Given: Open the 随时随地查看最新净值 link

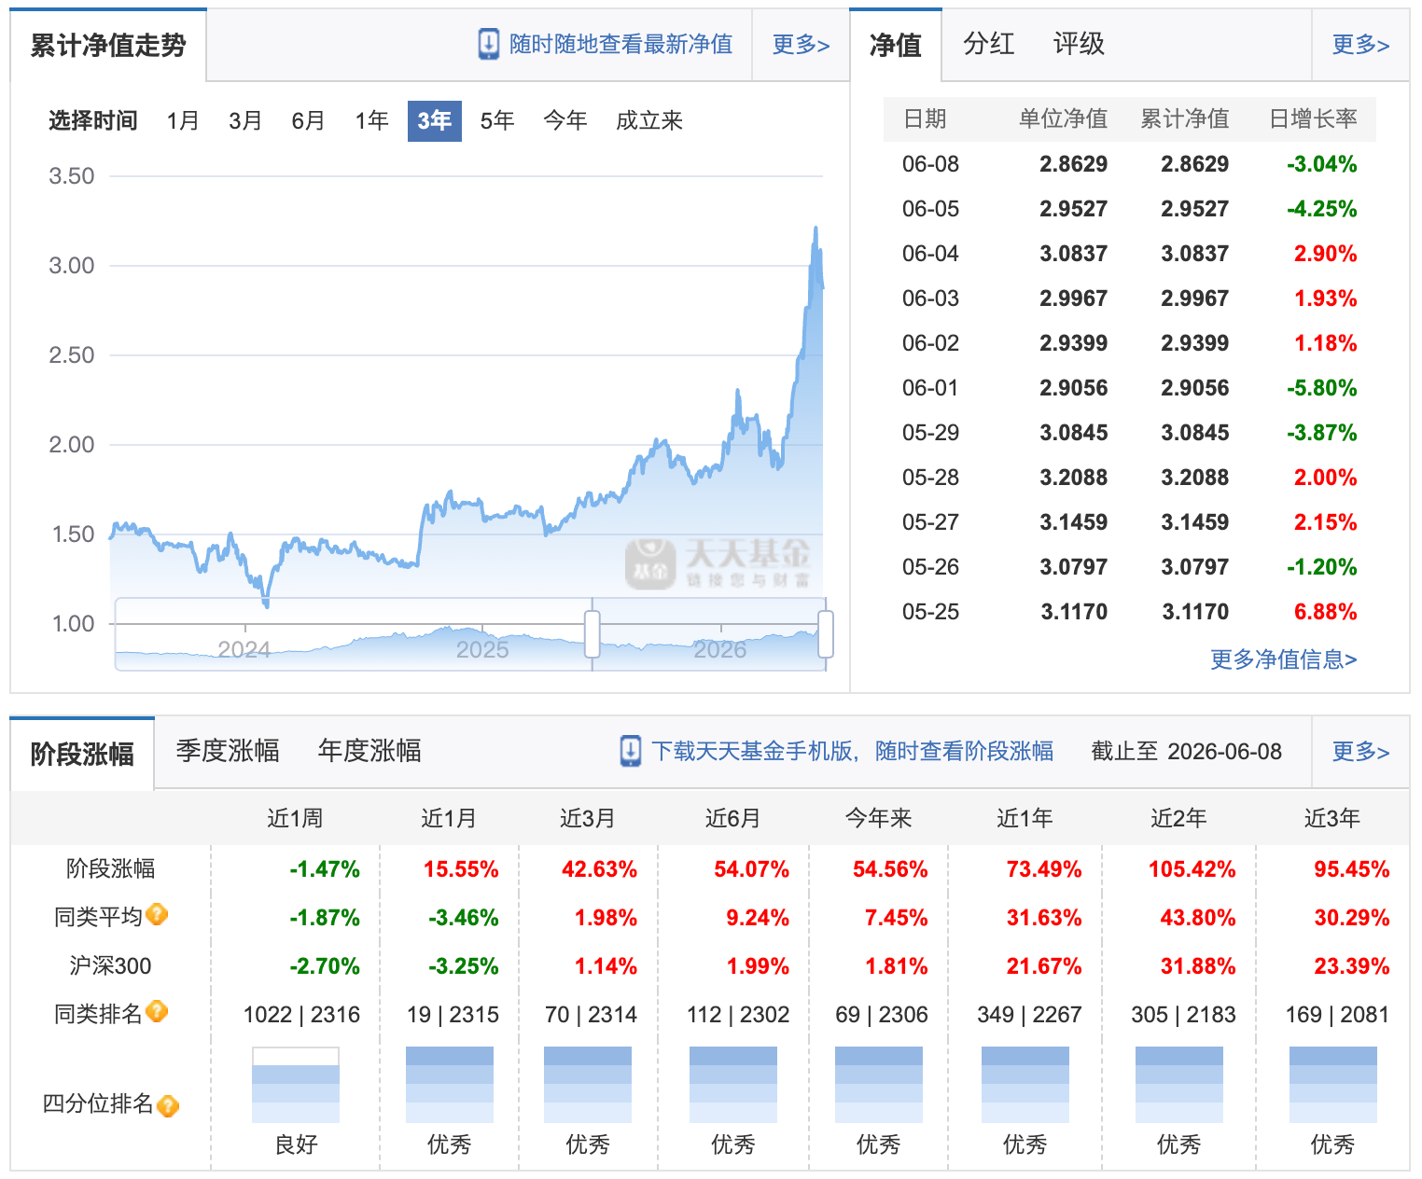Looking at the screenshot, I should (x=620, y=44).
